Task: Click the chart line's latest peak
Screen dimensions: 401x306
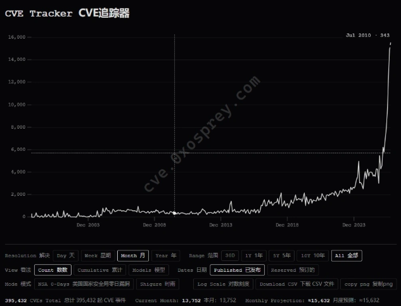Action: tap(390, 43)
